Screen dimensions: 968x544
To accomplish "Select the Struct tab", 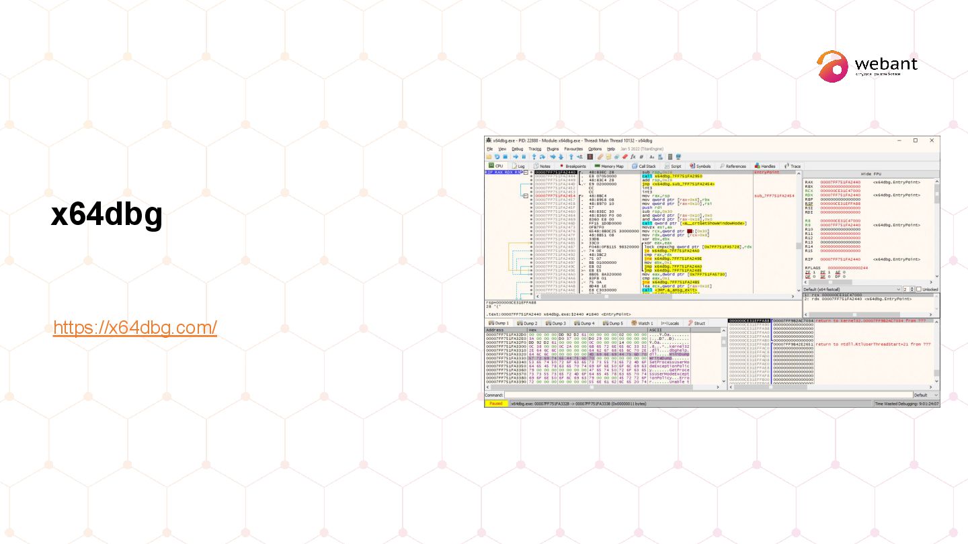I will pos(696,323).
